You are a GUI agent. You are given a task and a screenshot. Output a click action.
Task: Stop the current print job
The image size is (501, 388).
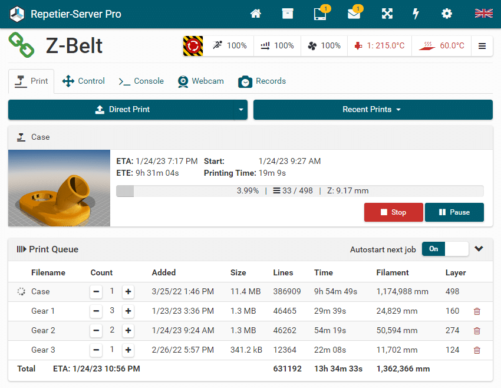tap(393, 212)
